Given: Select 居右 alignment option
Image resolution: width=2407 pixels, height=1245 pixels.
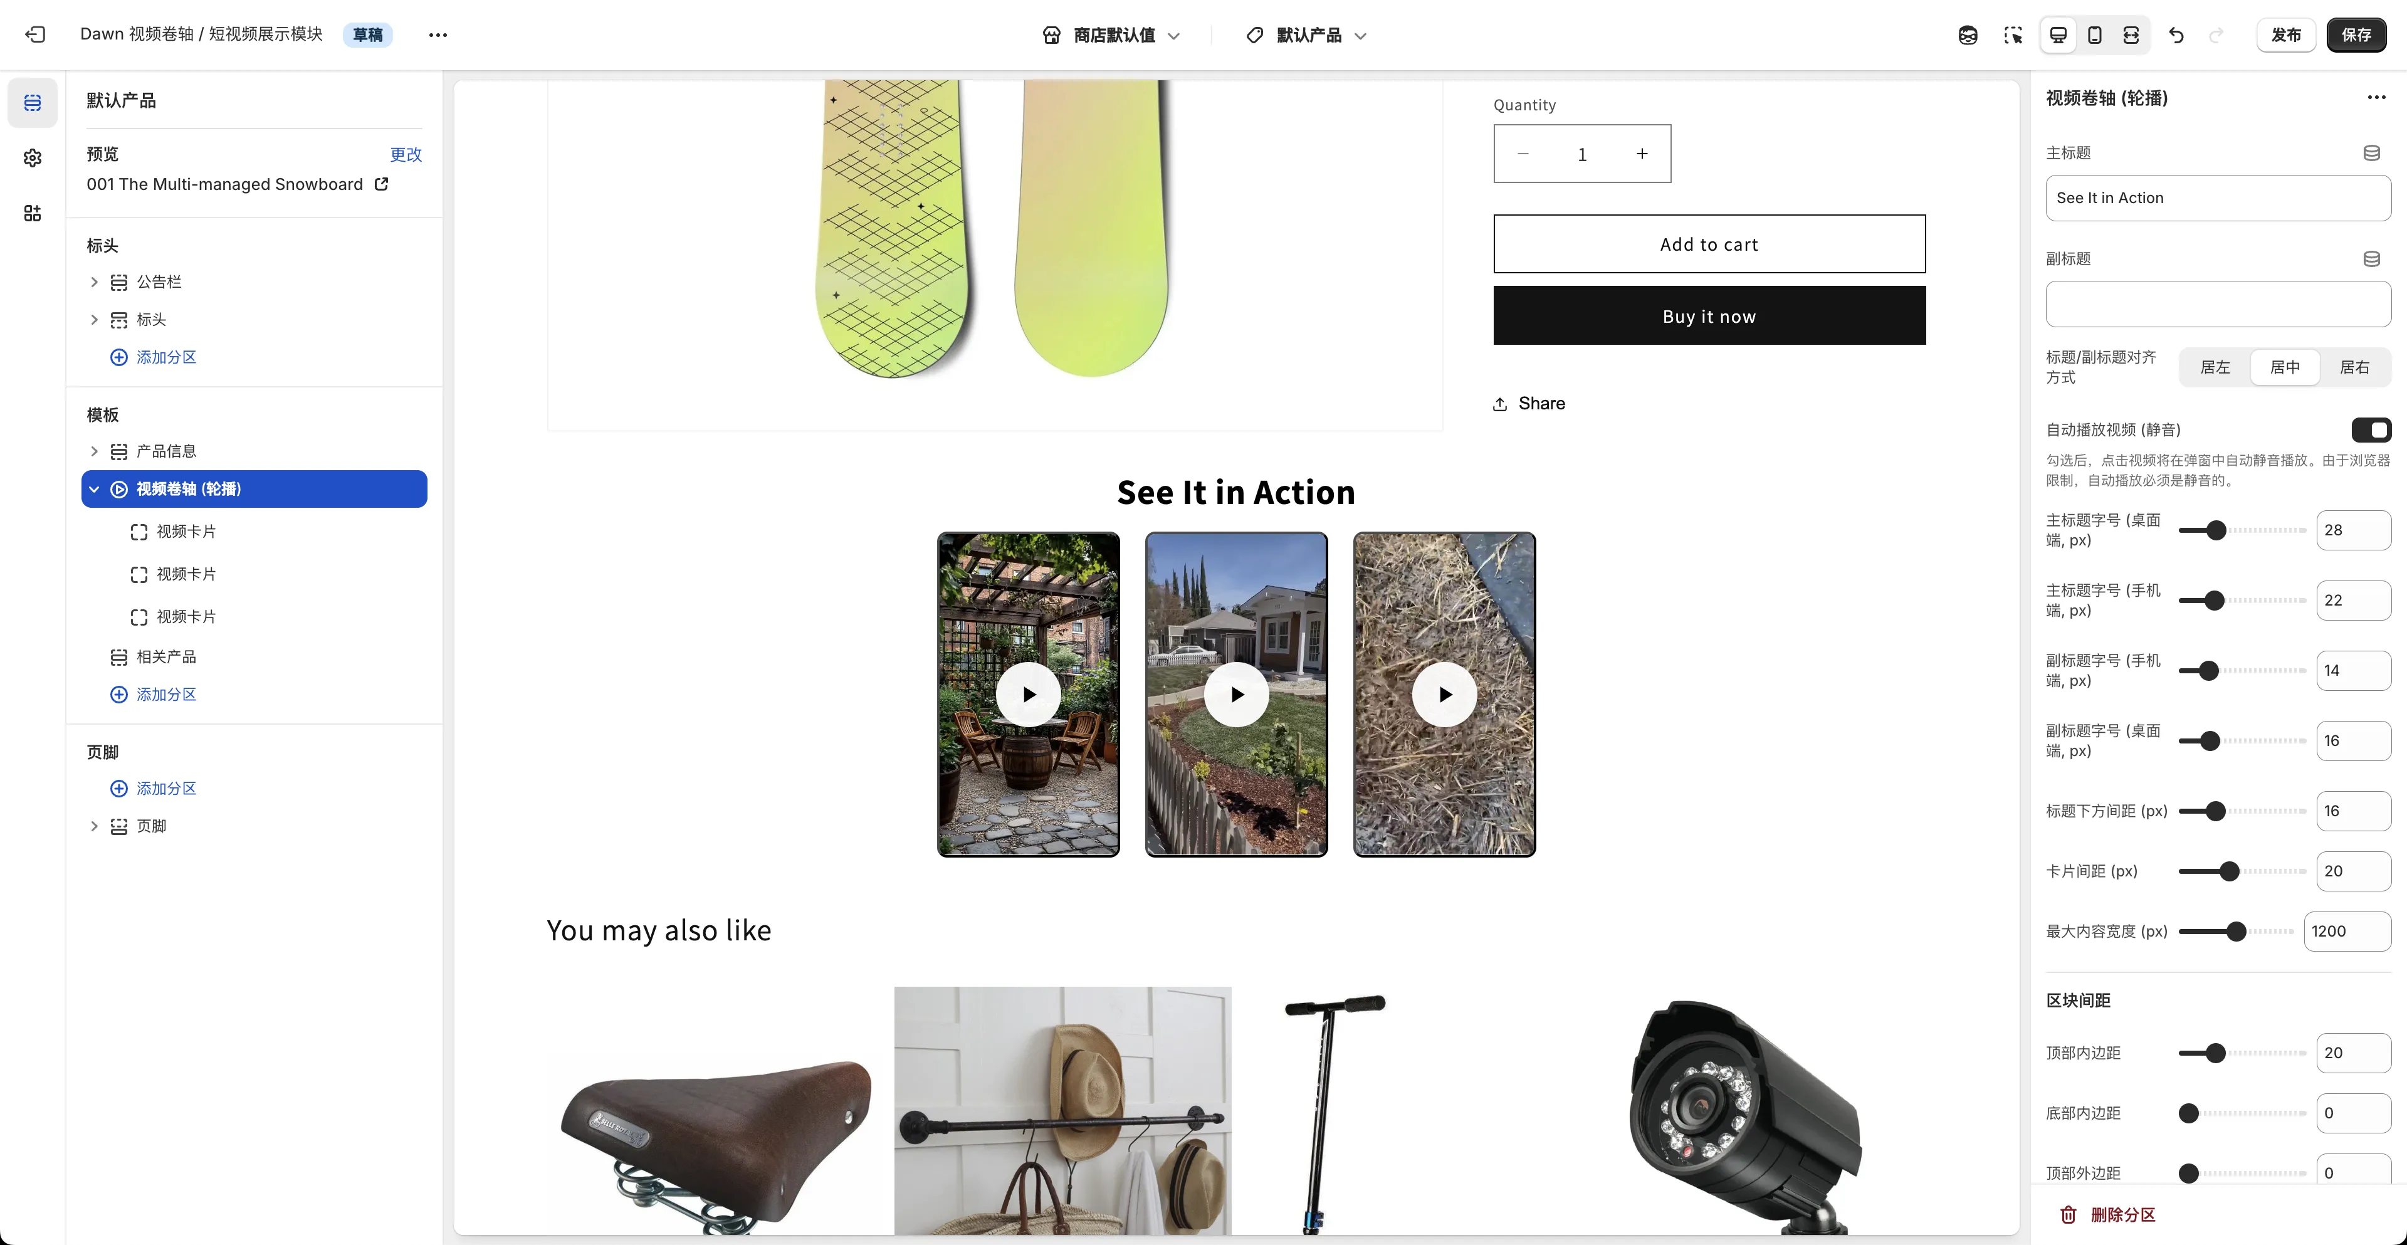Looking at the screenshot, I should pos(2354,367).
